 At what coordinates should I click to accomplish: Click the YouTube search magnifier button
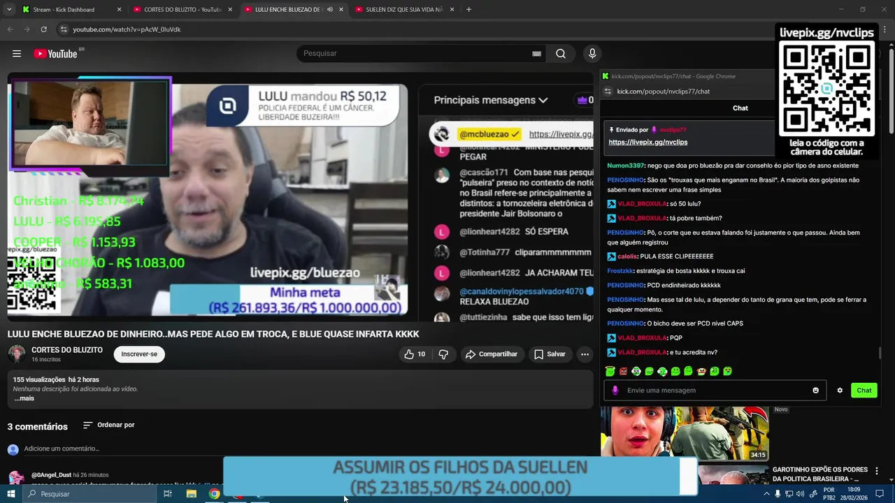coord(561,54)
